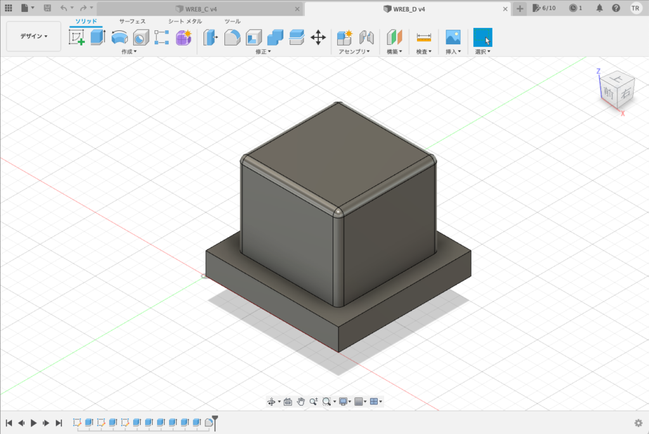Switch to the WREB_C v4 document tab
649x434 pixels.
point(201,8)
